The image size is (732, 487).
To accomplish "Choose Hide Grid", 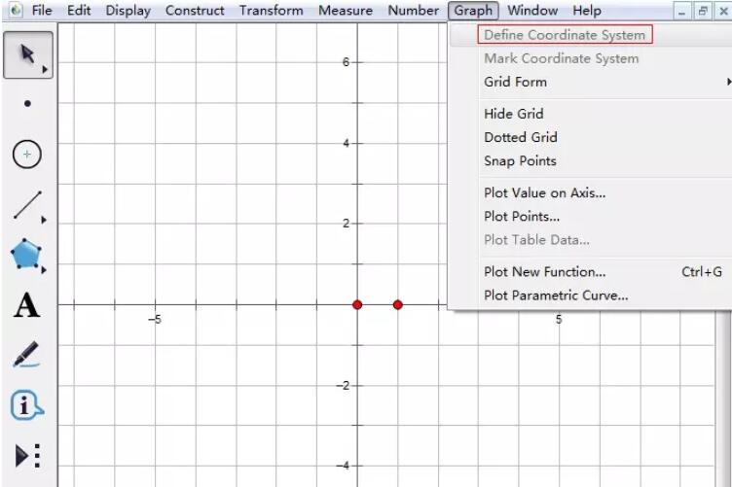I will click(x=591, y=114).
